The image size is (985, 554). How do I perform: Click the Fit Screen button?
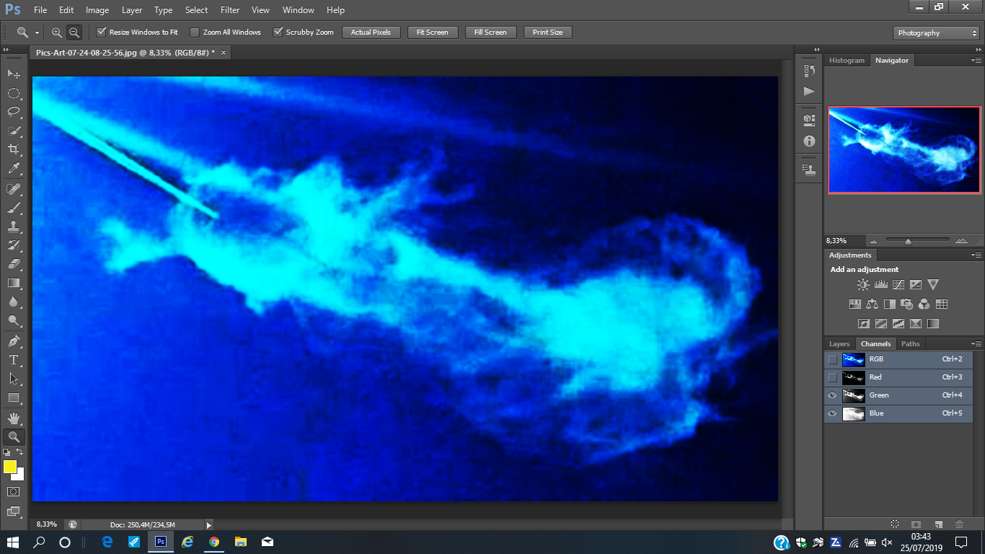click(433, 32)
